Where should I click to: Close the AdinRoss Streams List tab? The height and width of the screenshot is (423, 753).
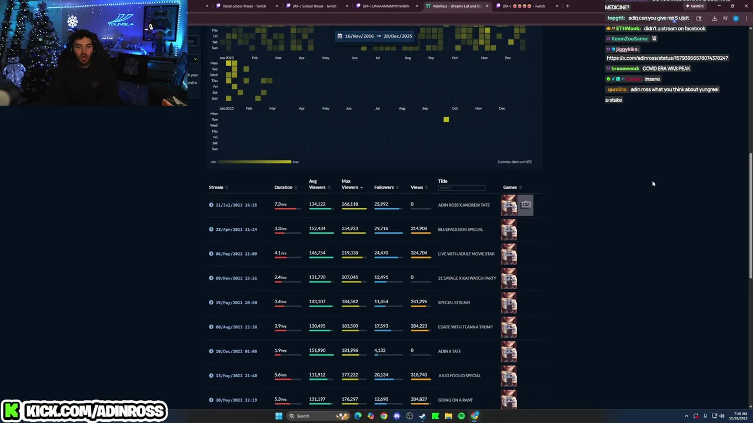coord(487,6)
